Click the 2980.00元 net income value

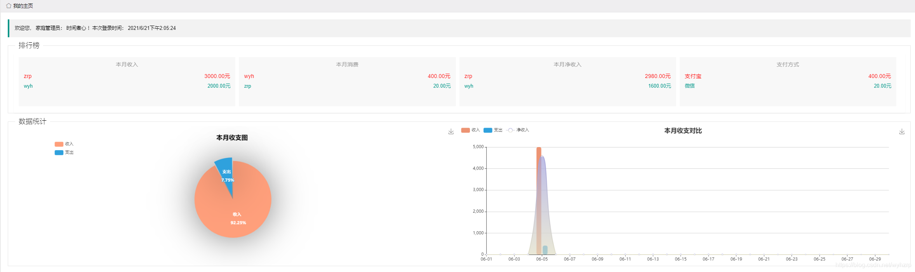point(658,76)
